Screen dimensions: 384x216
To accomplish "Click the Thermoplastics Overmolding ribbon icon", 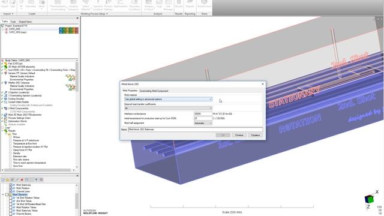I will pos(58,5).
